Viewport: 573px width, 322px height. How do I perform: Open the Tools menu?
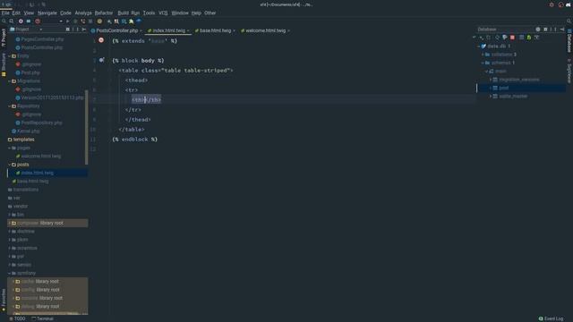(x=149, y=13)
